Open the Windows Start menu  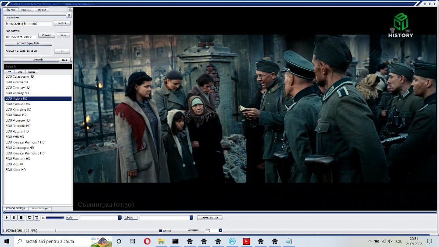coord(7,241)
